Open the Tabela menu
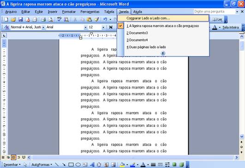245x168 pixels. coord(109,12)
